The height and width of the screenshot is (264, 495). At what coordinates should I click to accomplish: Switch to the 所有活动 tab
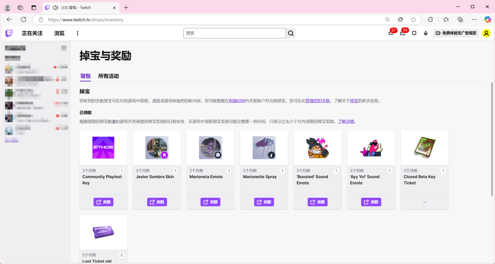[x=108, y=76]
